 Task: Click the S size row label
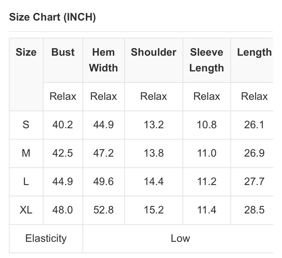26,125
